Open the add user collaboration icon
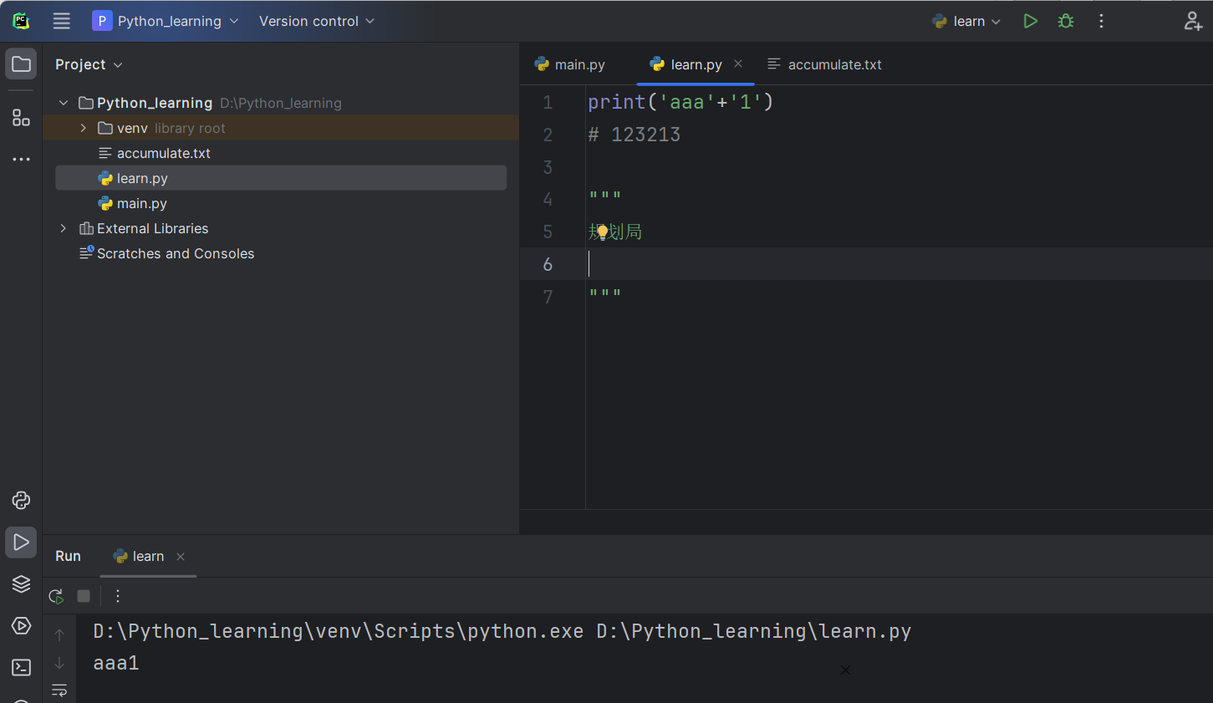 1193,21
